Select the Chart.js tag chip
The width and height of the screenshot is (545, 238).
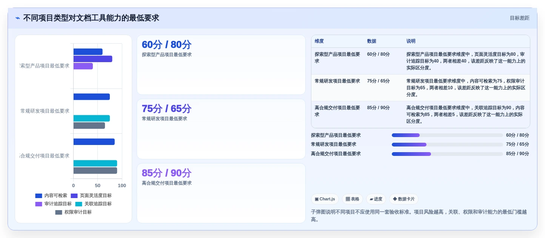click(325, 199)
